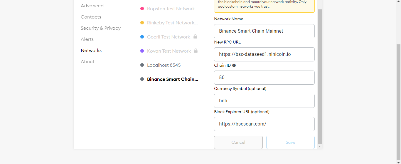Go to Security & Privacy settings

point(101,28)
